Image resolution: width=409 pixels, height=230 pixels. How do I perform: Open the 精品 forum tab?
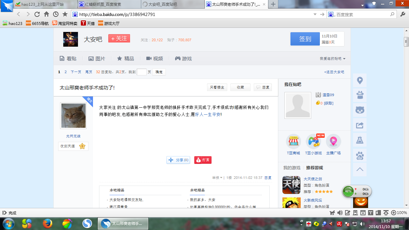pyautogui.click(x=126, y=59)
